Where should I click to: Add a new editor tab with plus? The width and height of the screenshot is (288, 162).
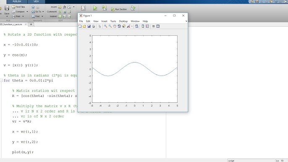pyautogui.click(x=31, y=24)
